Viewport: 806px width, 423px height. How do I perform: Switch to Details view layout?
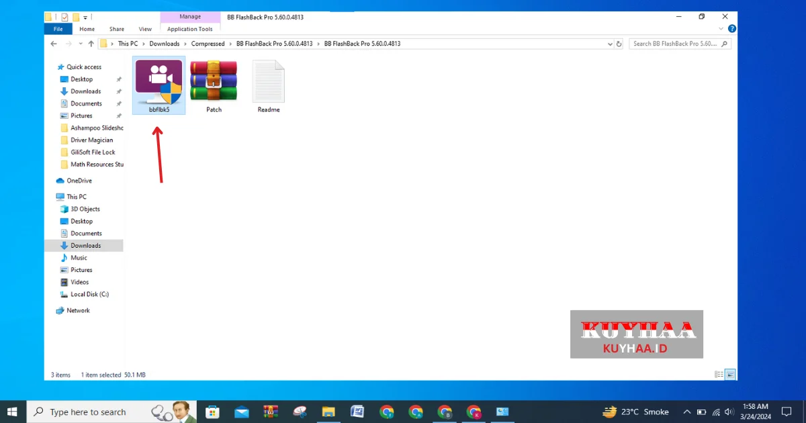tap(719, 375)
